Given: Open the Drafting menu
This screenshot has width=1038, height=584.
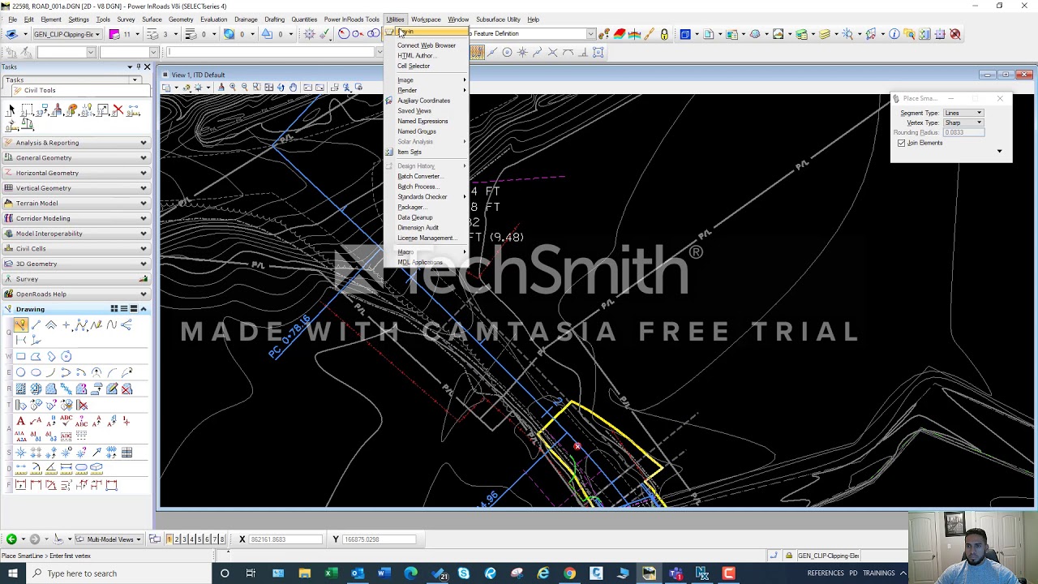Looking at the screenshot, I should pos(274,19).
